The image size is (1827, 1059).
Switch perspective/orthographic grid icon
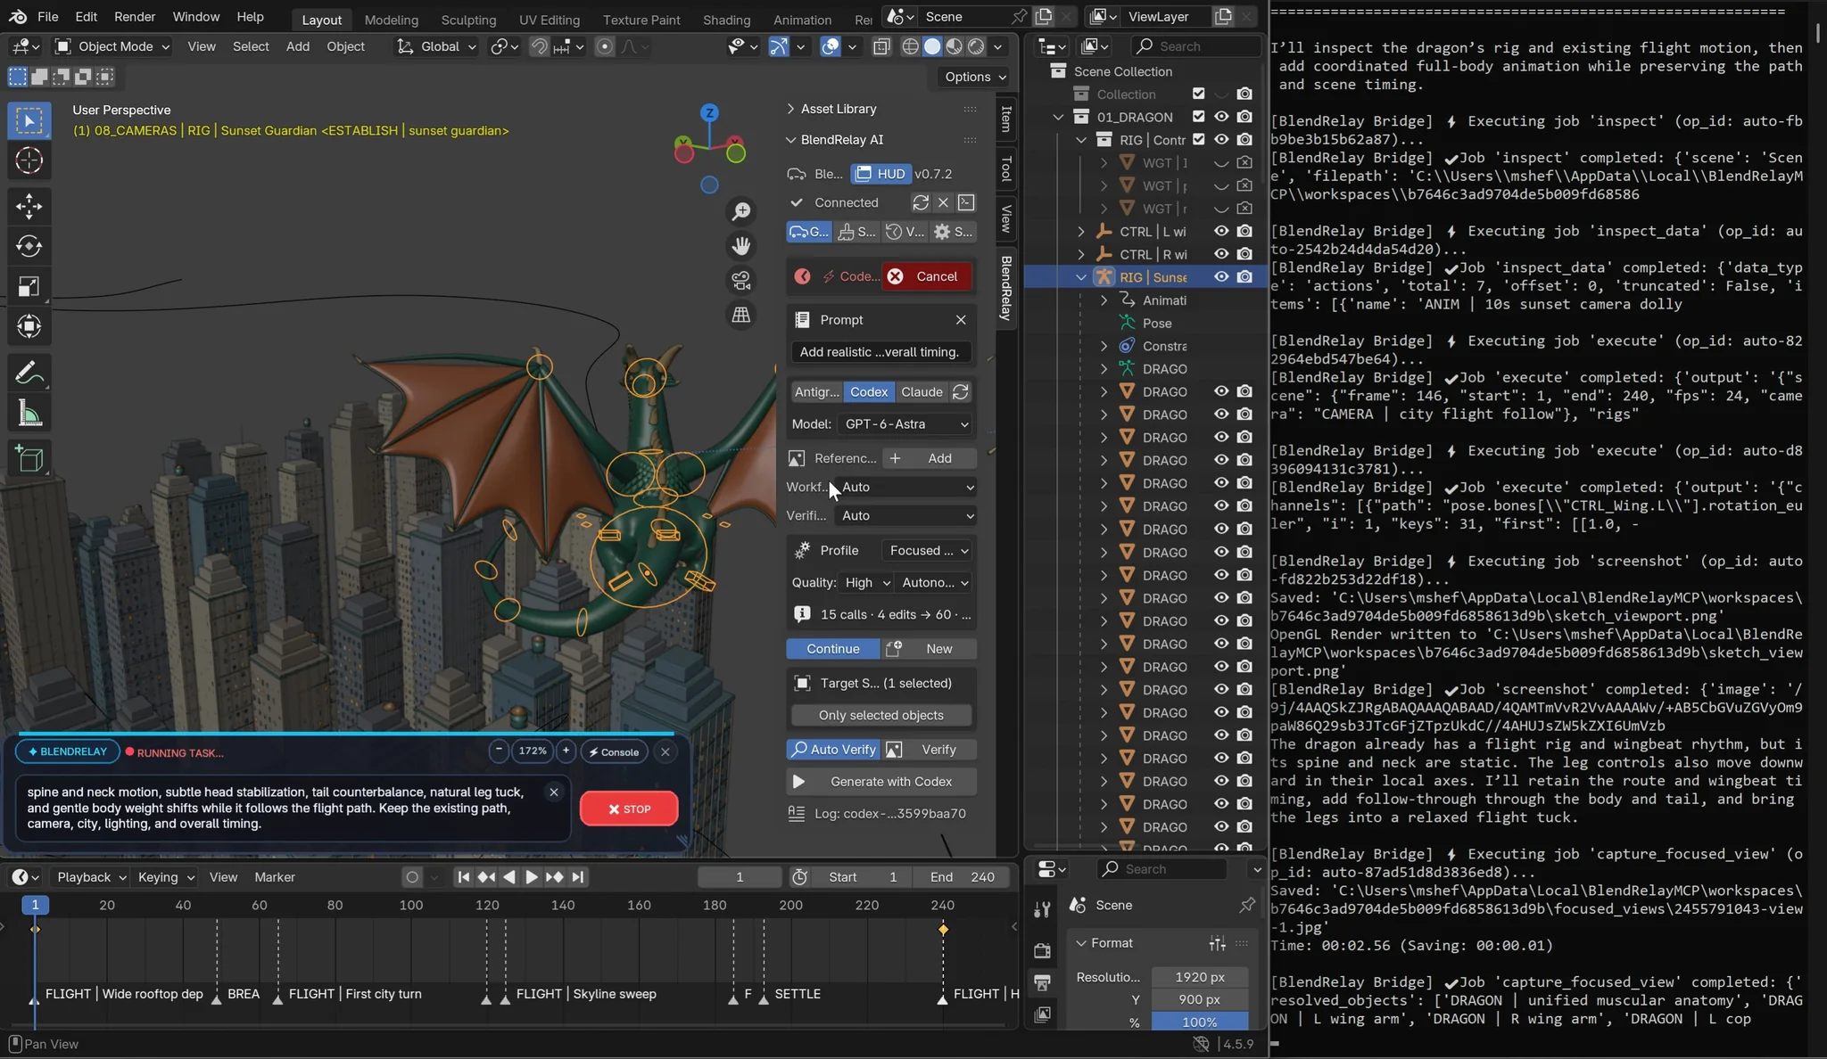(x=740, y=315)
